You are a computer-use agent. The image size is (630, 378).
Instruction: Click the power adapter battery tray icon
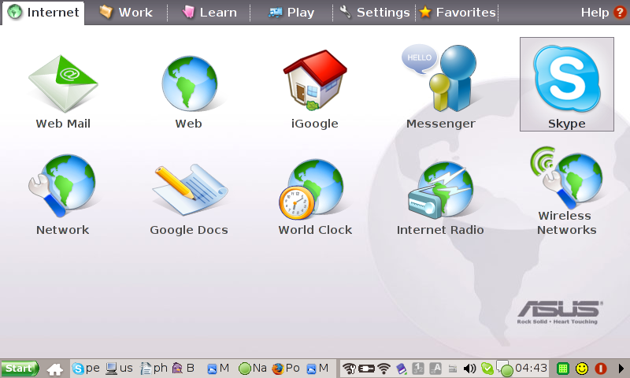366,369
